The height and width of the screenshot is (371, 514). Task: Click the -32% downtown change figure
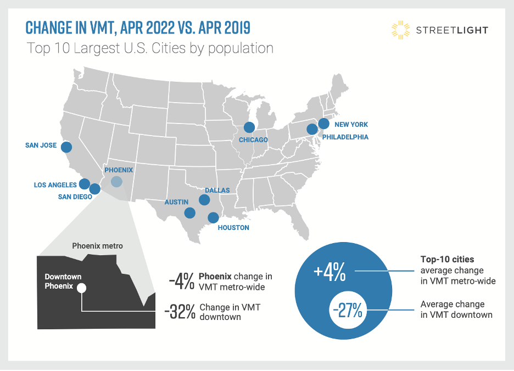180,312
